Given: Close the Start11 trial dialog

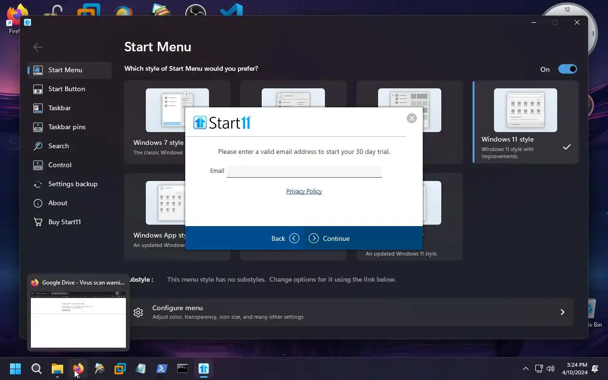Looking at the screenshot, I should click(412, 118).
